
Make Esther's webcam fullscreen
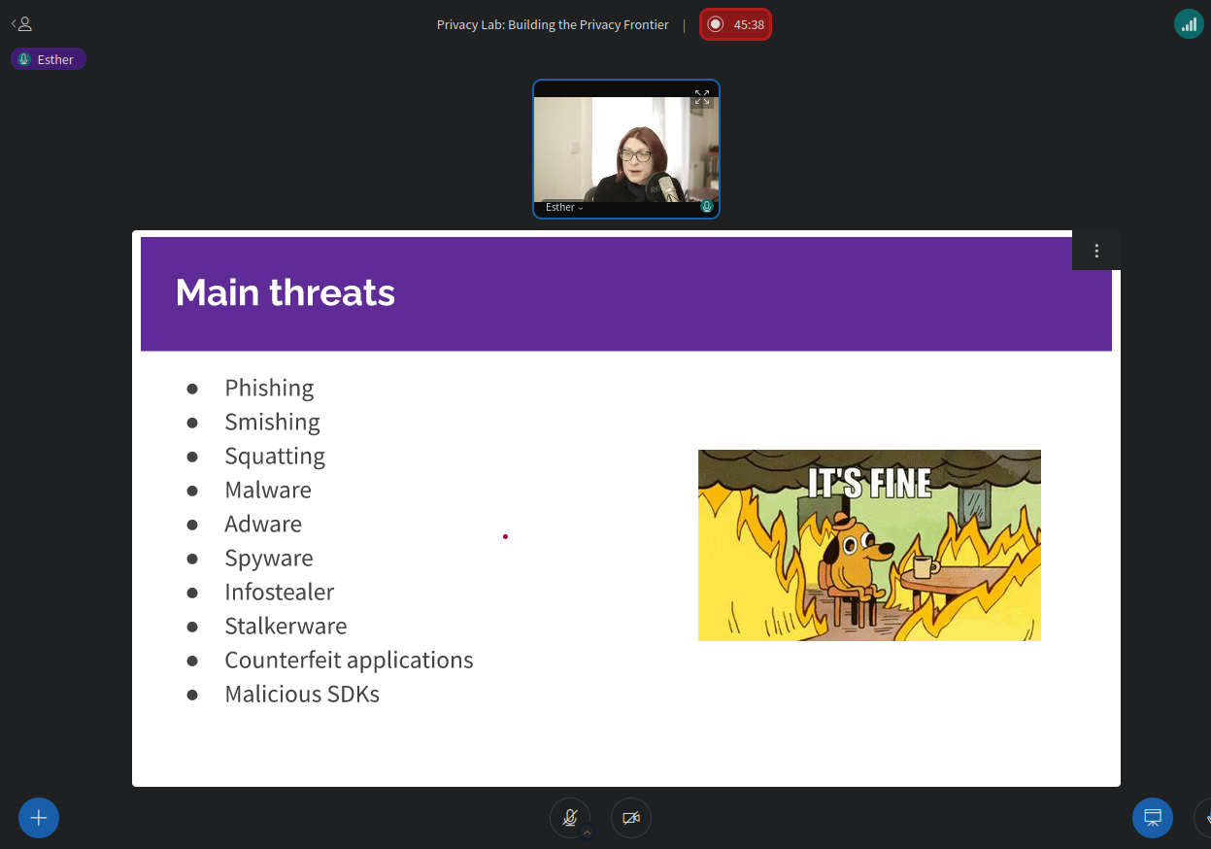tap(701, 97)
